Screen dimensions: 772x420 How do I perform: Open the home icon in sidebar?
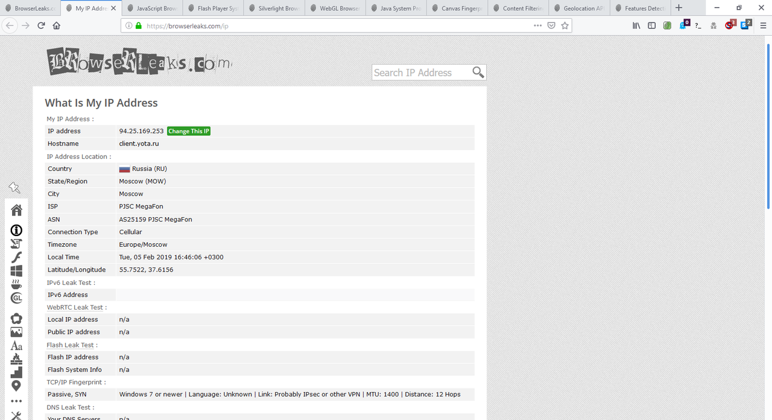(x=16, y=210)
